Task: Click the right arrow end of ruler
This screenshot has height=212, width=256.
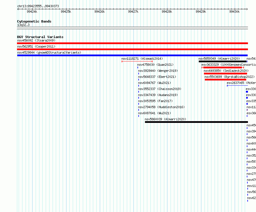Action: click(x=247, y=9)
